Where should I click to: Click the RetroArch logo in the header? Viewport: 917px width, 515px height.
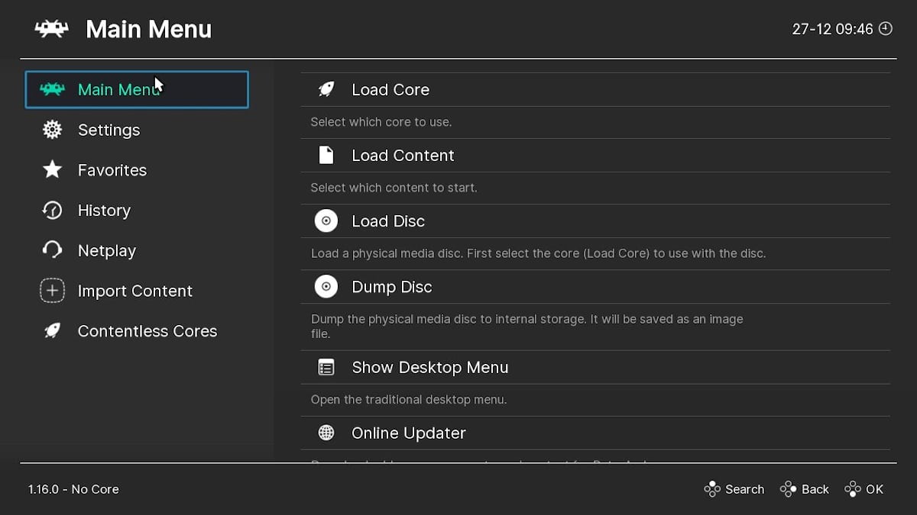pos(52,29)
